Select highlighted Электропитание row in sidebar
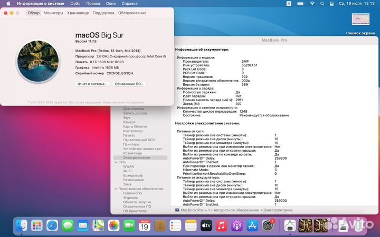380x237 pixels. point(140,157)
